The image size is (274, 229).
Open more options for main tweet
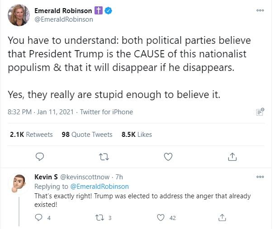[x=260, y=11]
